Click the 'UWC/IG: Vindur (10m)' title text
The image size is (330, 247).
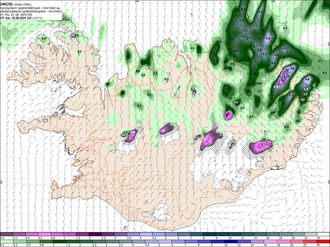[16, 4]
